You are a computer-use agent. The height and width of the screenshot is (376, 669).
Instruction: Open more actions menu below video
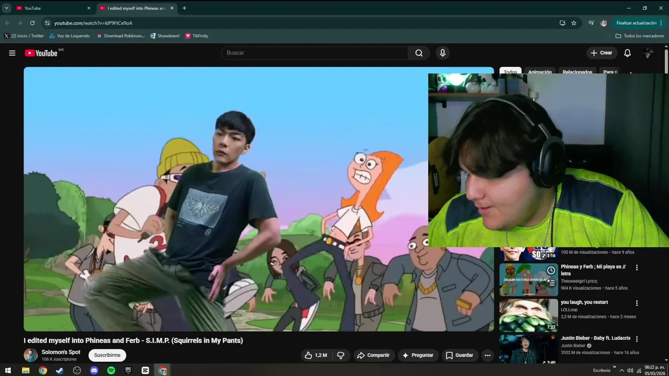(488, 355)
